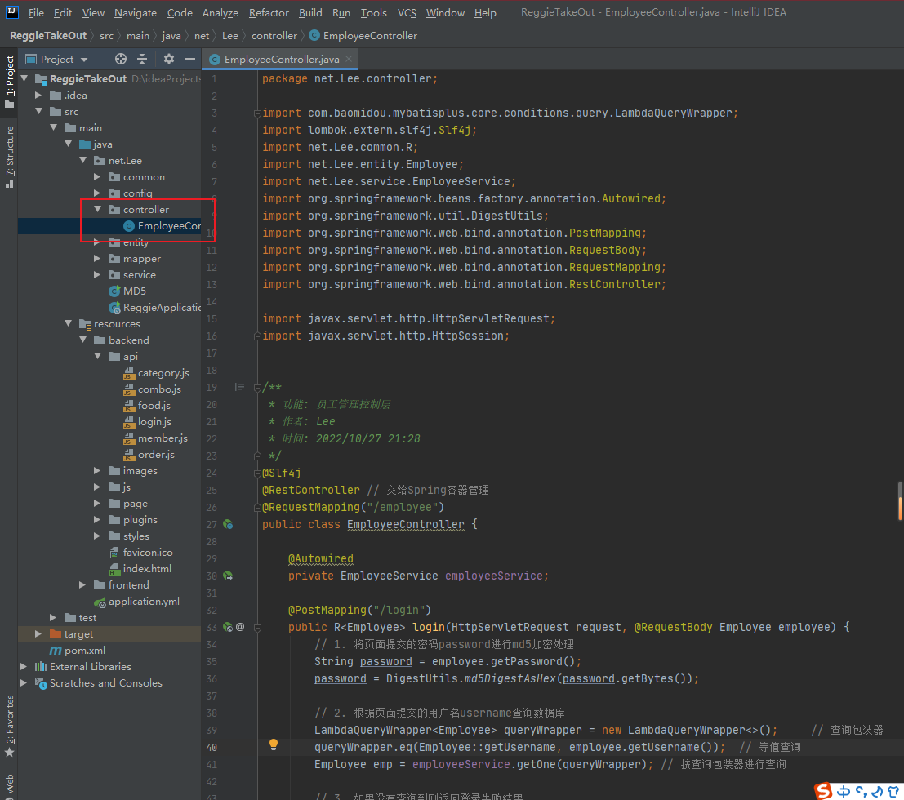Toggle the 1: Project tool window button
This screenshot has height=800, width=904.
(x=9, y=82)
